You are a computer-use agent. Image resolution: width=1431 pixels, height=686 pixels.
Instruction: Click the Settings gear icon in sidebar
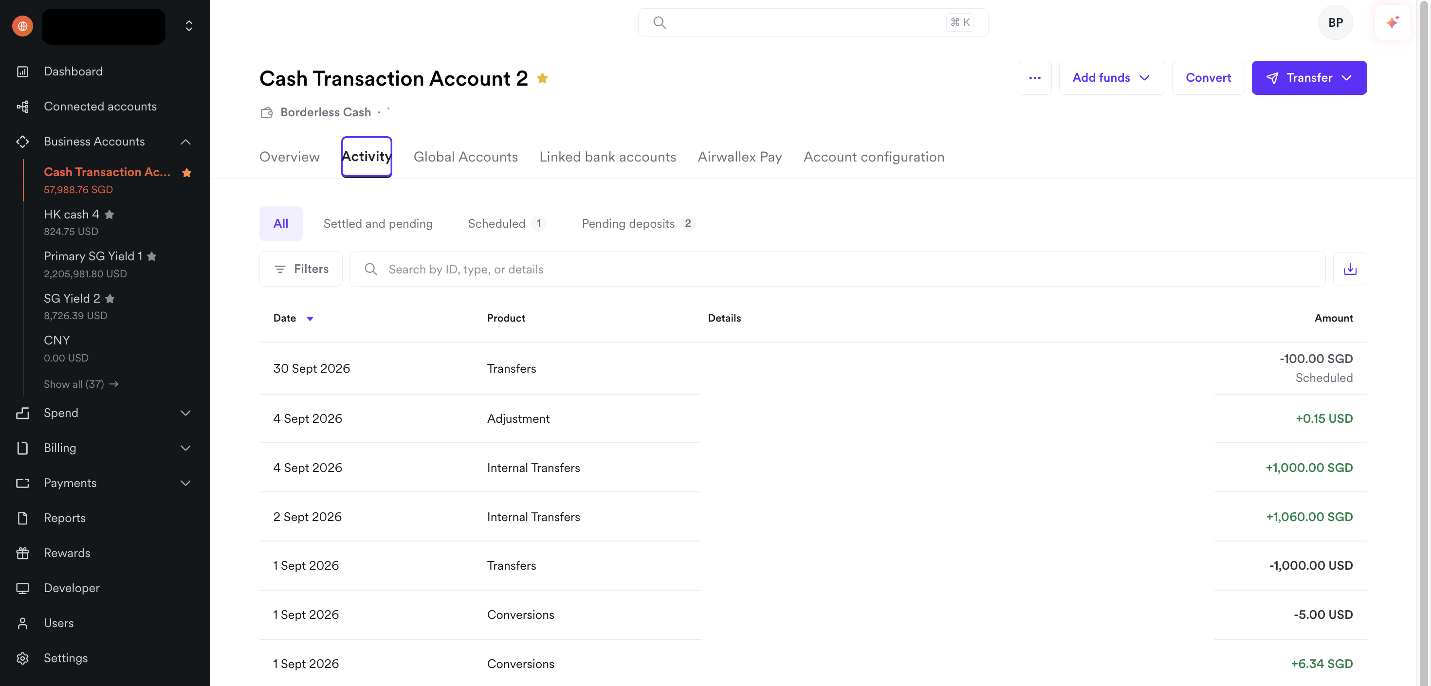tap(23, 658)
